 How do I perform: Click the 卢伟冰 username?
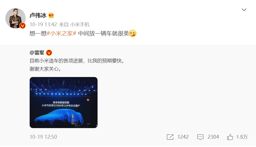coord(38,15)
